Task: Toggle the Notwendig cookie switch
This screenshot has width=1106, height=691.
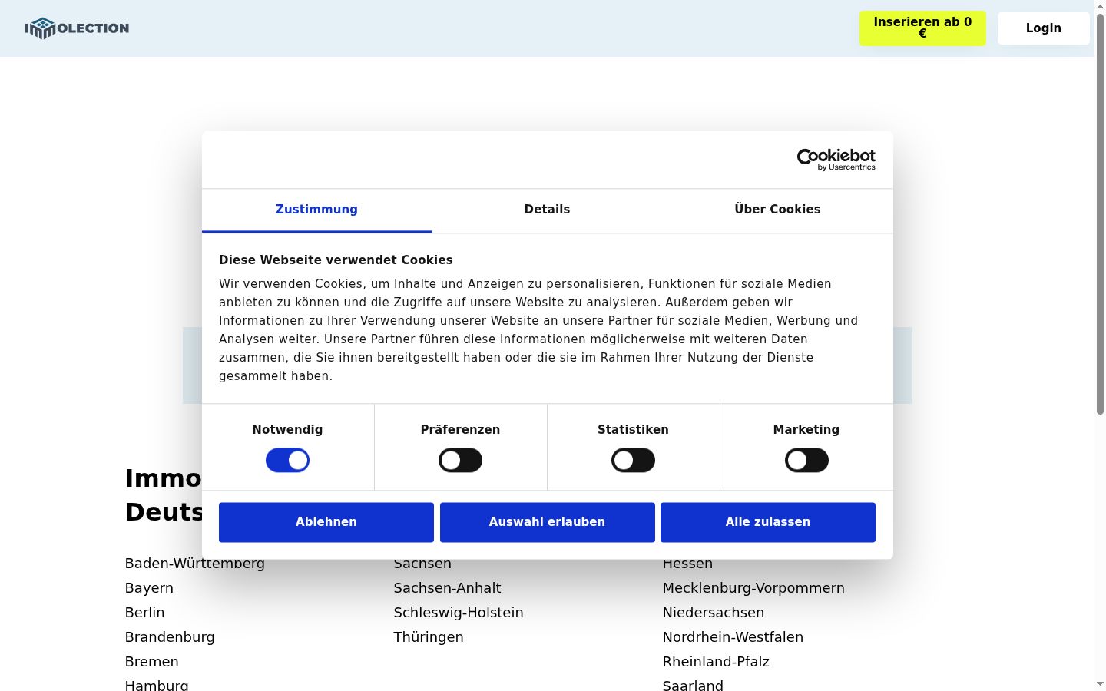Action: [x=287, y=460]
